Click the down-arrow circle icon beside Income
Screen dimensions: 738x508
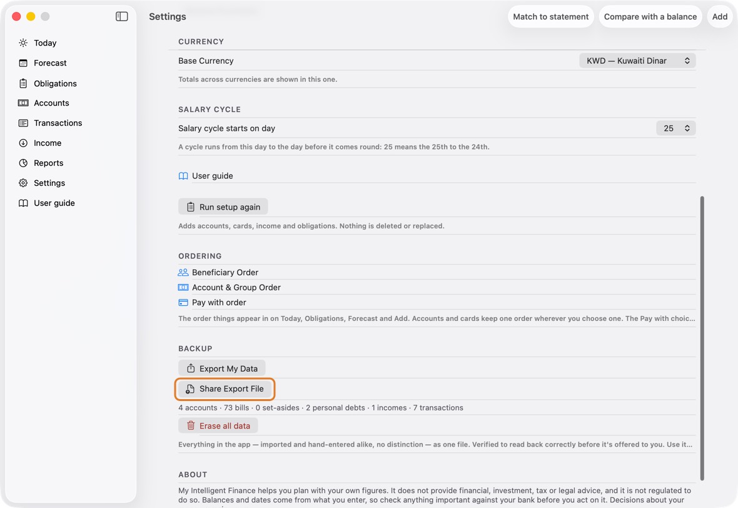[23, 143]
